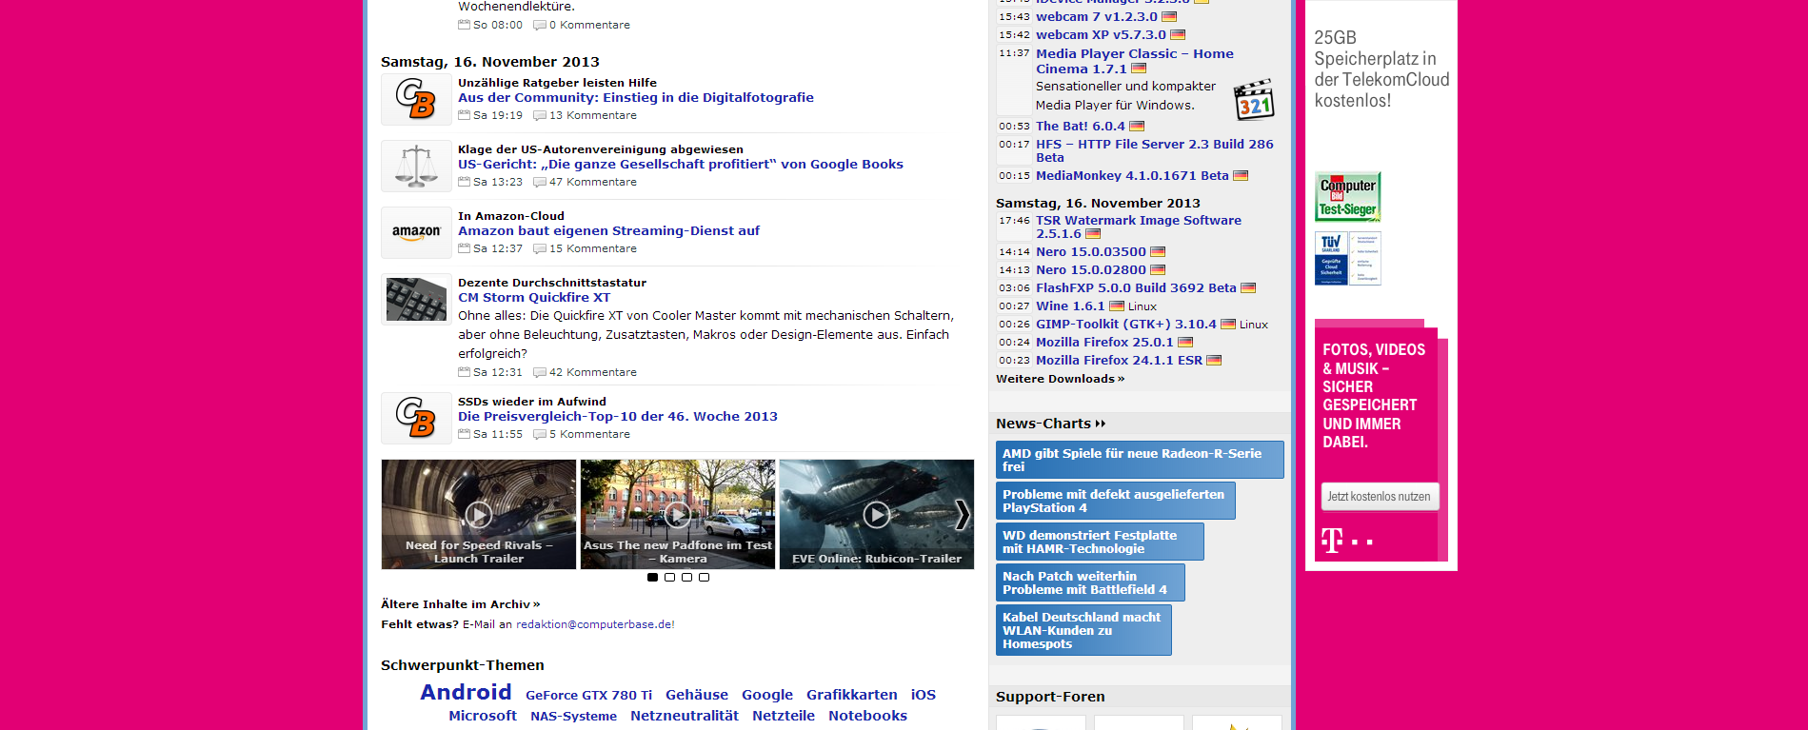Email redaktion@computerbase.de
This screenshot has width=1808, height=730.
coord(595,624)
